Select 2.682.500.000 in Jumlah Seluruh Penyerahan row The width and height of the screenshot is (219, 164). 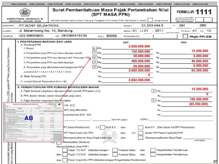(x=139, y=80)
